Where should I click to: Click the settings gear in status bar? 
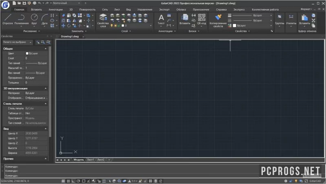coord(286,181)
